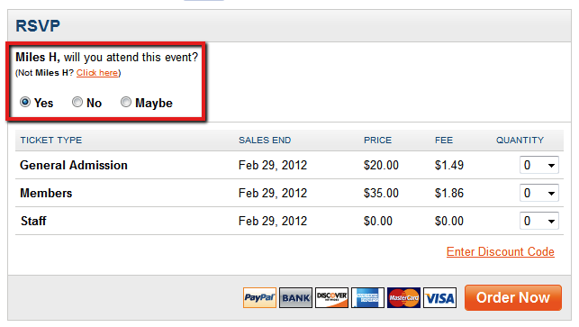Click the MasterCard icon

tap(403, 298)
